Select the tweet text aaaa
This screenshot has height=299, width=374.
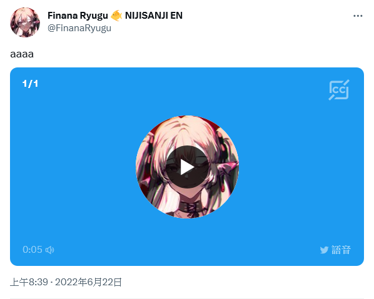[22, 54]
